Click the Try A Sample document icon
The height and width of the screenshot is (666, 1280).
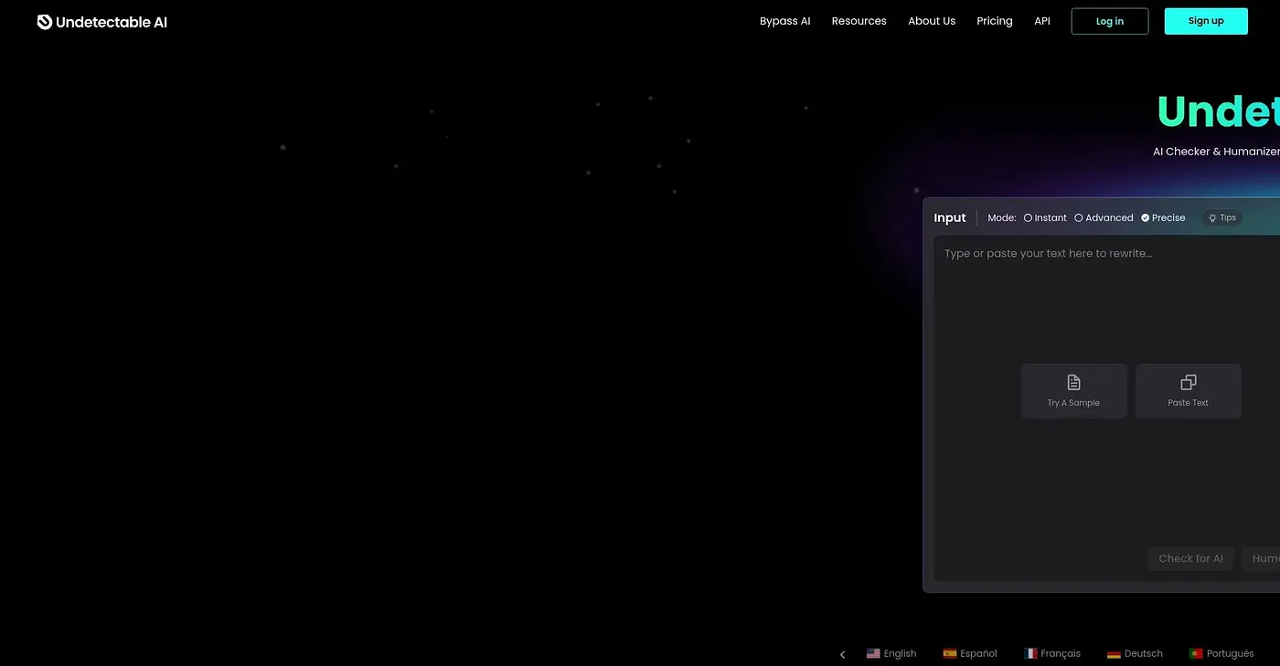1074,383
